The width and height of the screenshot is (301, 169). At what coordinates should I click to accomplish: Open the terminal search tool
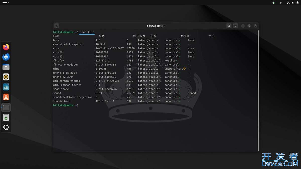(x=229, y=26)
